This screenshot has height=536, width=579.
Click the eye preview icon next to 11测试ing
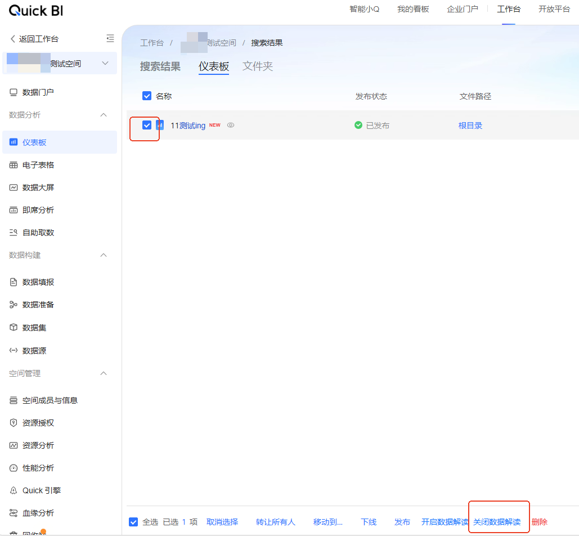coord(231,125)
